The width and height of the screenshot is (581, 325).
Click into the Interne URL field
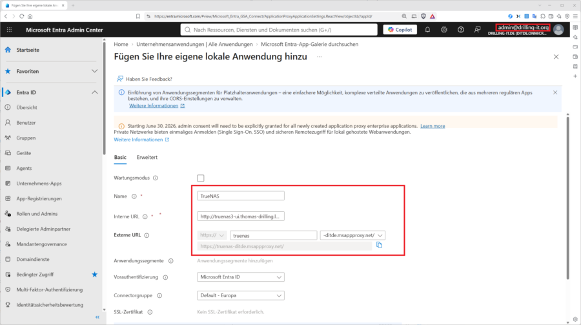[241, 216]
